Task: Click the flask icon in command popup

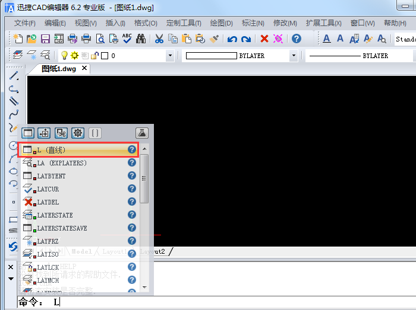Action: pos(142,133)
